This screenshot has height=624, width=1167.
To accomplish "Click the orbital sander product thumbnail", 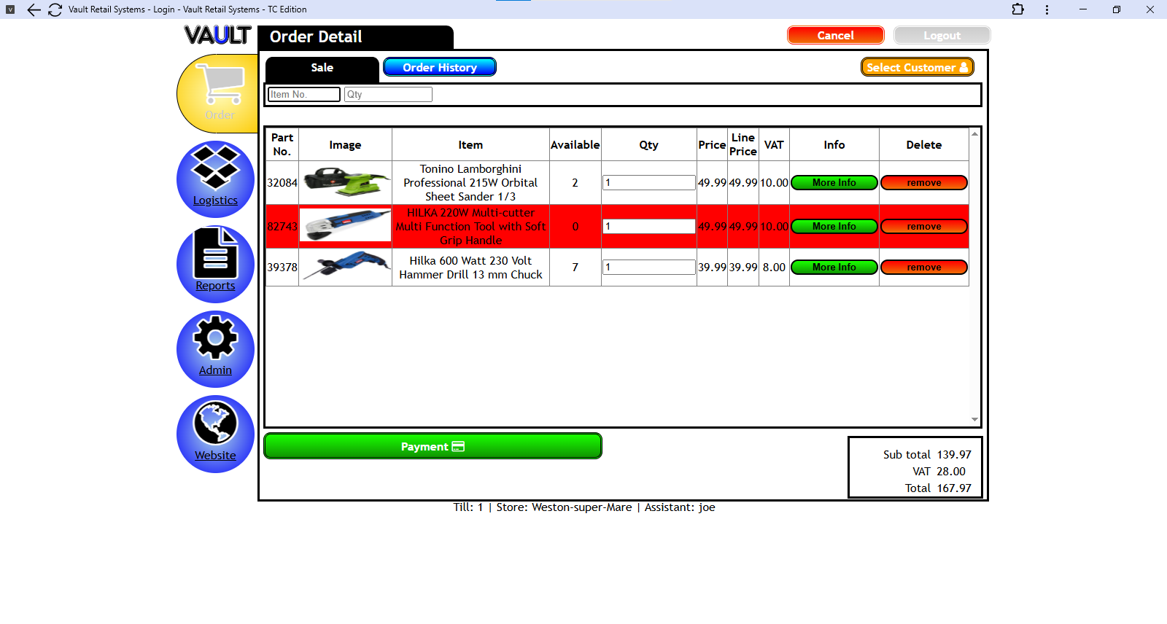I will pos(345,182).
